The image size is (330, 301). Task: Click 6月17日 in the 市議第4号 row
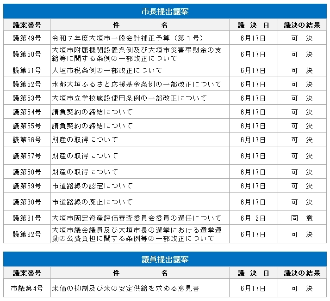point(253,288)
